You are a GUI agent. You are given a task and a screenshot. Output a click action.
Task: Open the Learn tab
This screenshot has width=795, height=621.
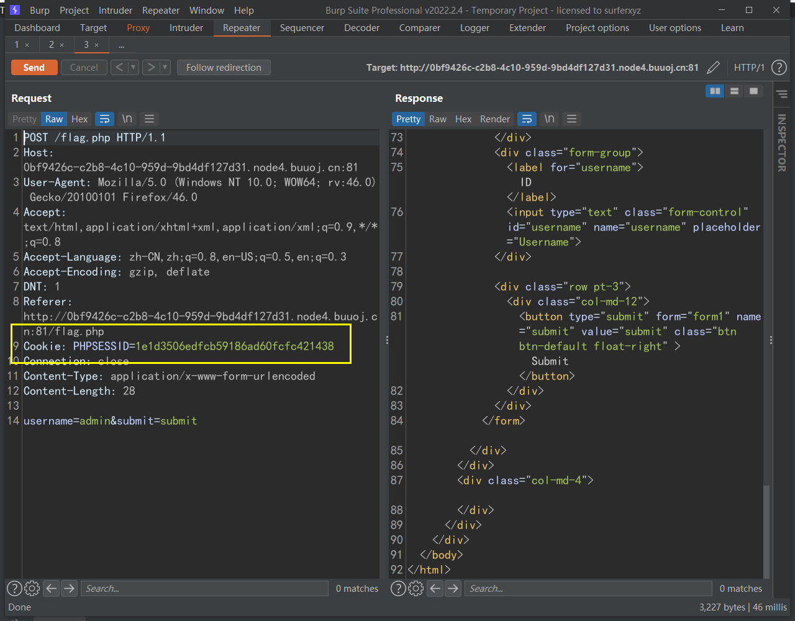[732, 28]
